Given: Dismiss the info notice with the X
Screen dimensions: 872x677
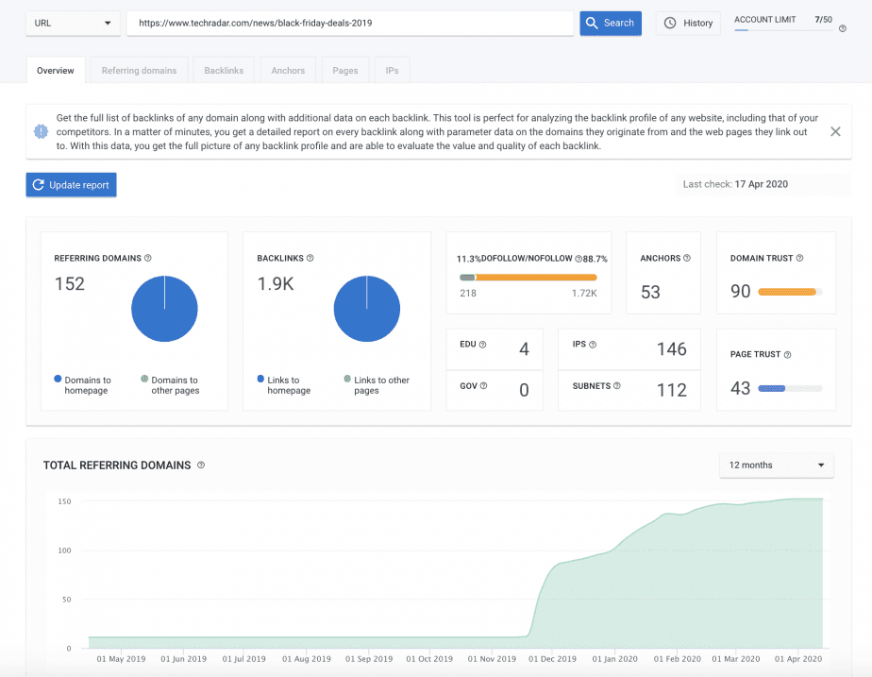Looking at the screenshot, I should click(x=835, y=132).
